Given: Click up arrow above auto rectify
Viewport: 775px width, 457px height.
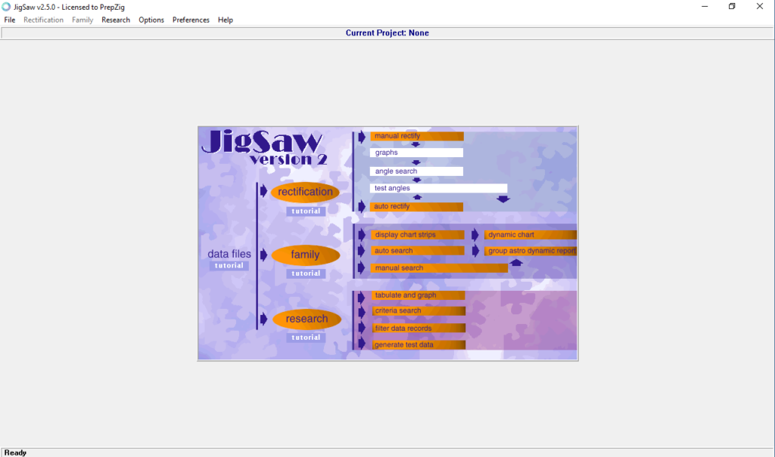Looking at the screenshot, I should pos(418,197).
